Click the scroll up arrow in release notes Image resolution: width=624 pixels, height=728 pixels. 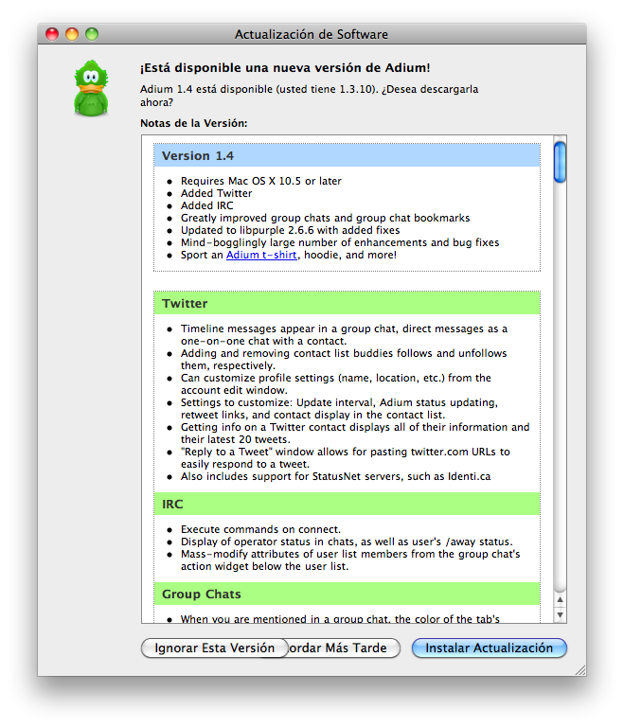560,600
